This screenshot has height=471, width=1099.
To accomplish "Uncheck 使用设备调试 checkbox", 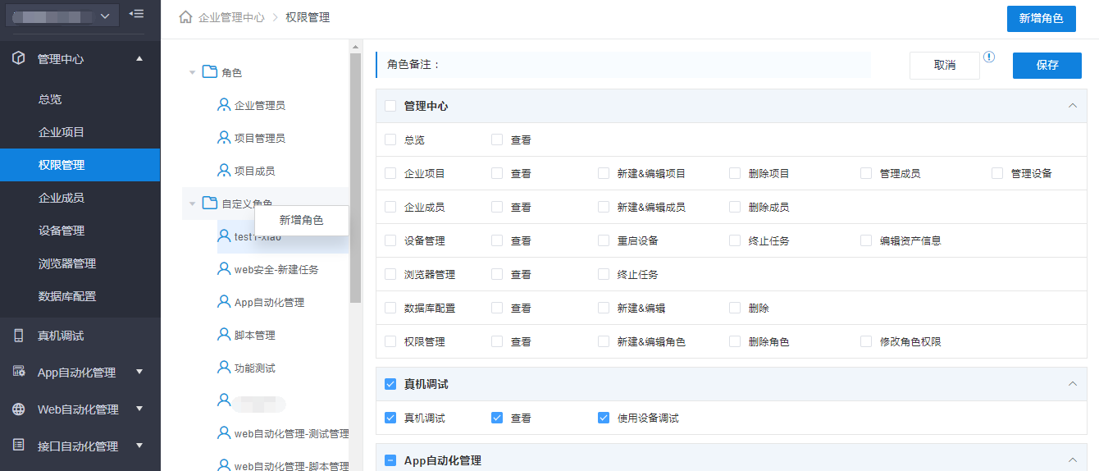I will coord(604,418).
